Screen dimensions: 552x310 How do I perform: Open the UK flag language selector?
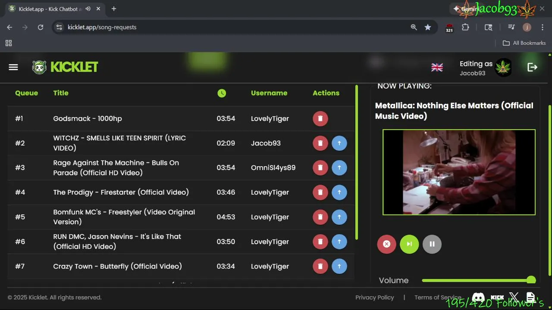tap(437, 67)
